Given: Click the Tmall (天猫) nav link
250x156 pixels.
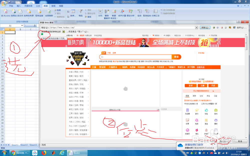Looking at the screenshot, I should 94,67.
